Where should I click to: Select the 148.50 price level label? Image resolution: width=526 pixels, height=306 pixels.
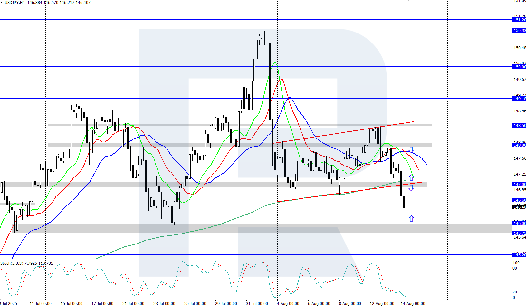(x=519, y=126)
